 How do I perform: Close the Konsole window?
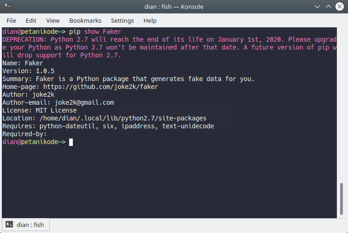coord(340,6)
